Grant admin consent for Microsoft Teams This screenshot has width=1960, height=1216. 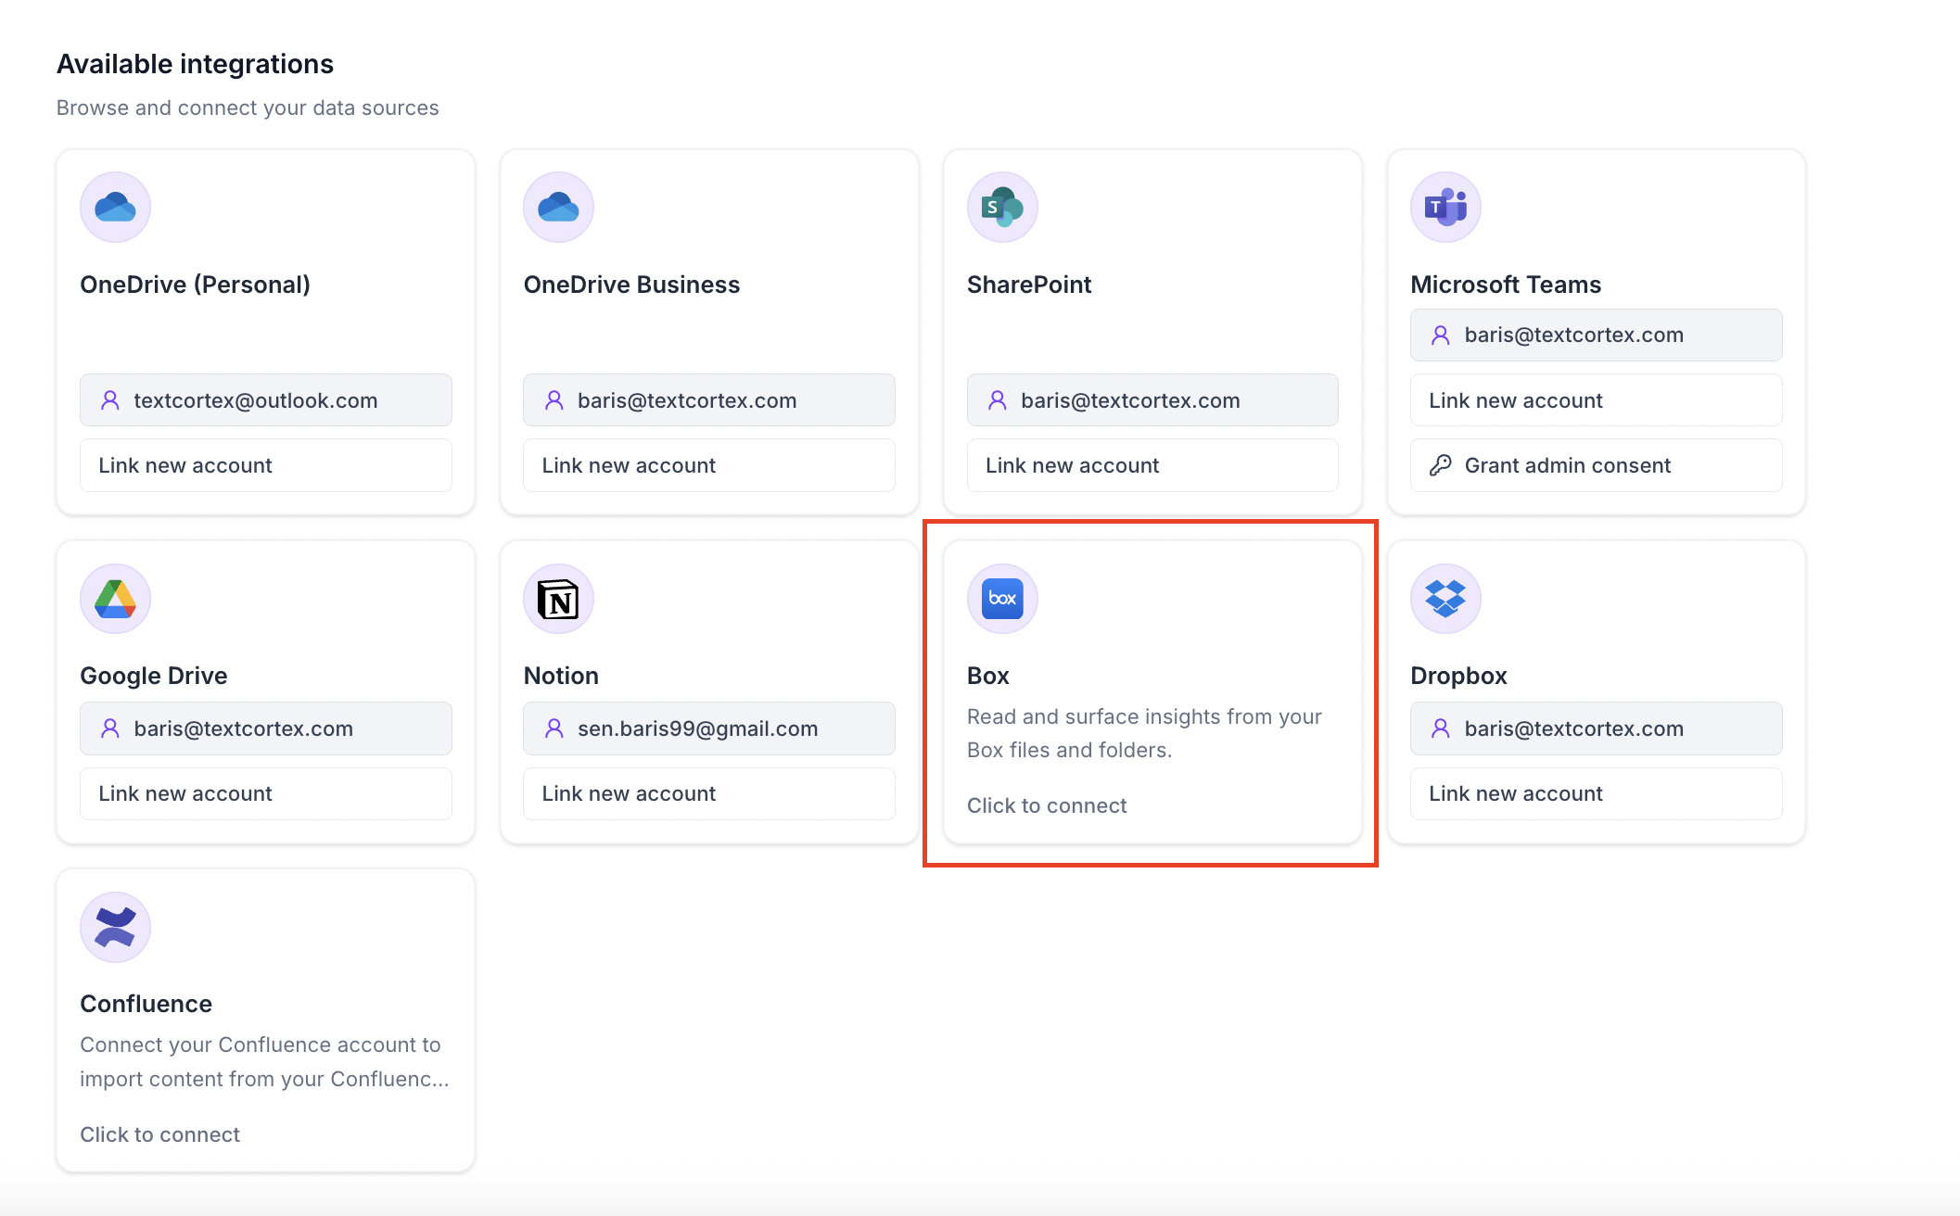(x=1597, y=465)
